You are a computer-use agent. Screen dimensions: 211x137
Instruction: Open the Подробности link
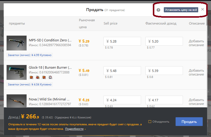coord(74,129)
